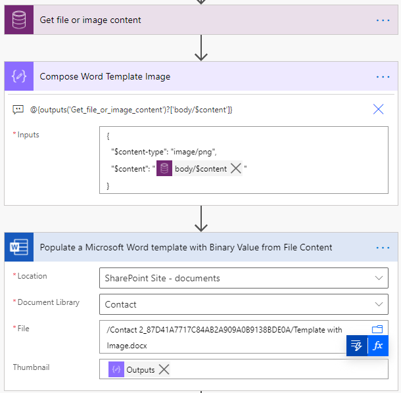Click the Outputs token in Thumbnail field

(139, 370)
